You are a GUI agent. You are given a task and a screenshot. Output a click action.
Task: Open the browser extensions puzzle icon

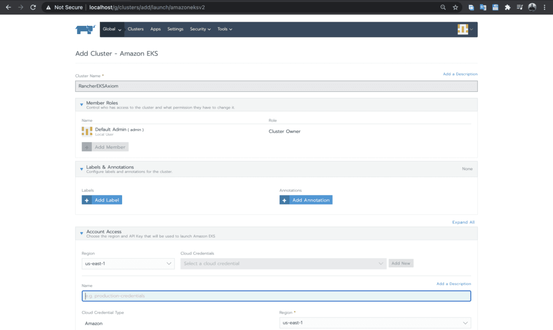tap(508, 7)
